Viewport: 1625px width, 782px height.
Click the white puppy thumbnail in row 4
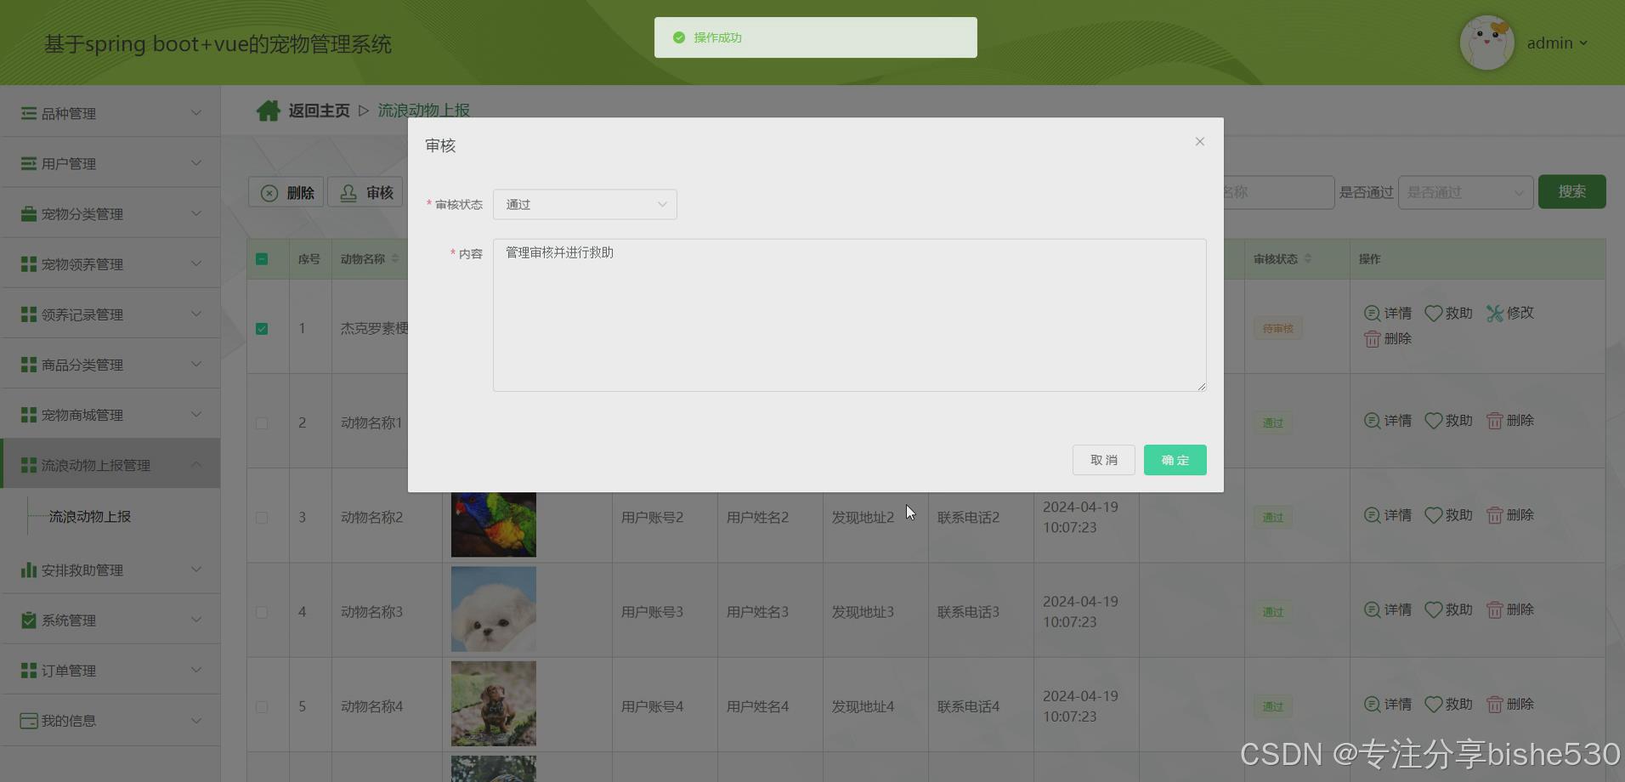[493, 609]
